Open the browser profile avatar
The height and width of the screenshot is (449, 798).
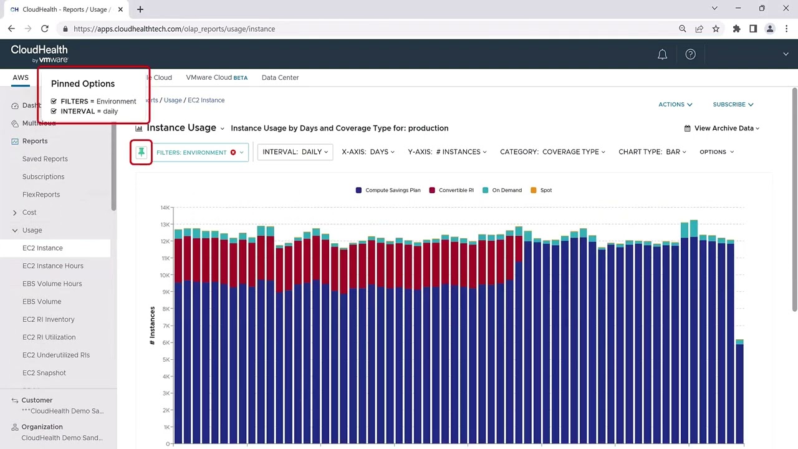coord(770,29)
